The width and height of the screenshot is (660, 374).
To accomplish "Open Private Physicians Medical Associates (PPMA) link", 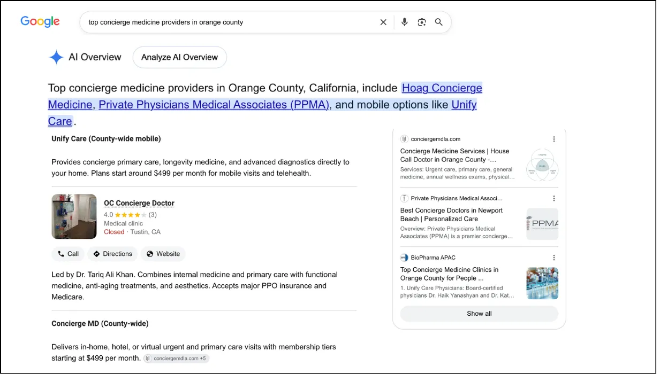I will pyautogui.click(x=214, y=105).
